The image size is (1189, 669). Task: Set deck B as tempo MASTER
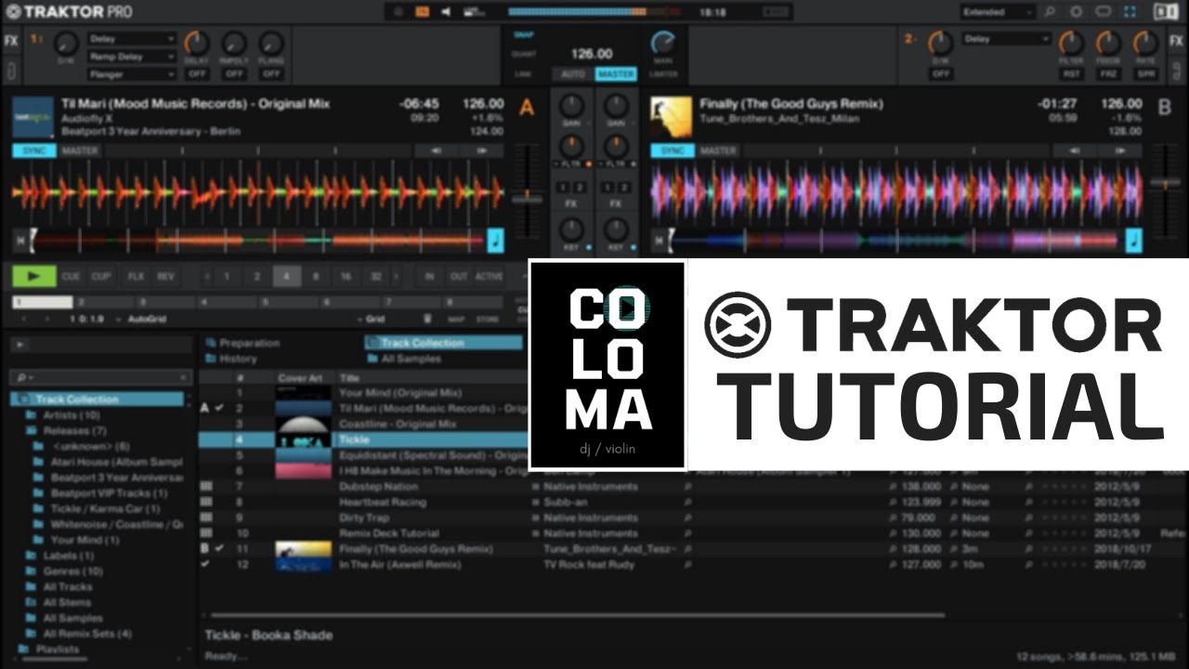pos(717,151)
